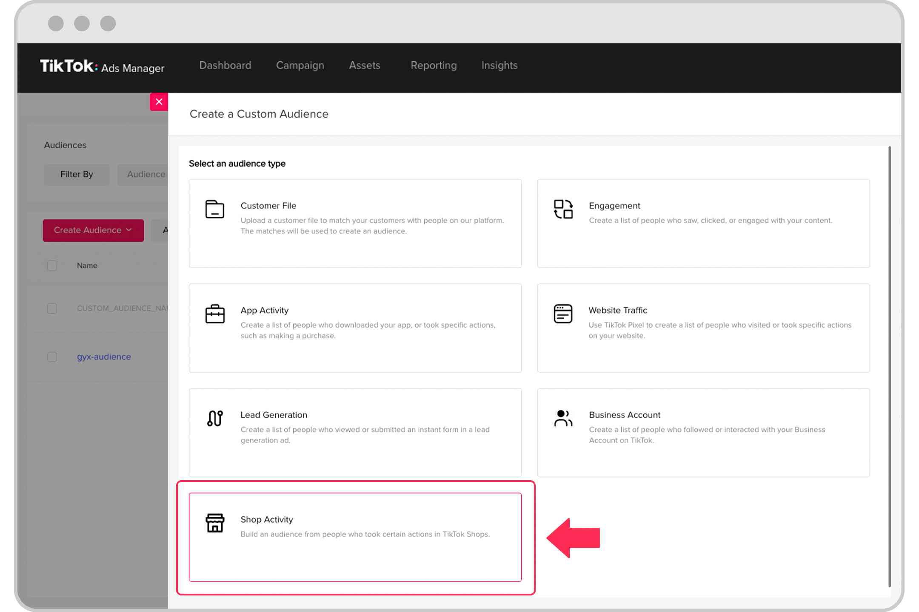Open the Filter By dropdown

click(x=77, y=174)
